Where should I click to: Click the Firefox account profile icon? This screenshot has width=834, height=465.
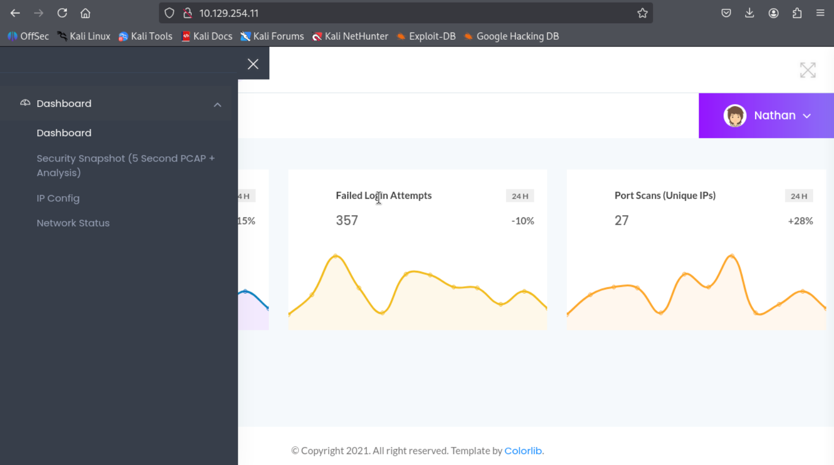click(773, 13)
